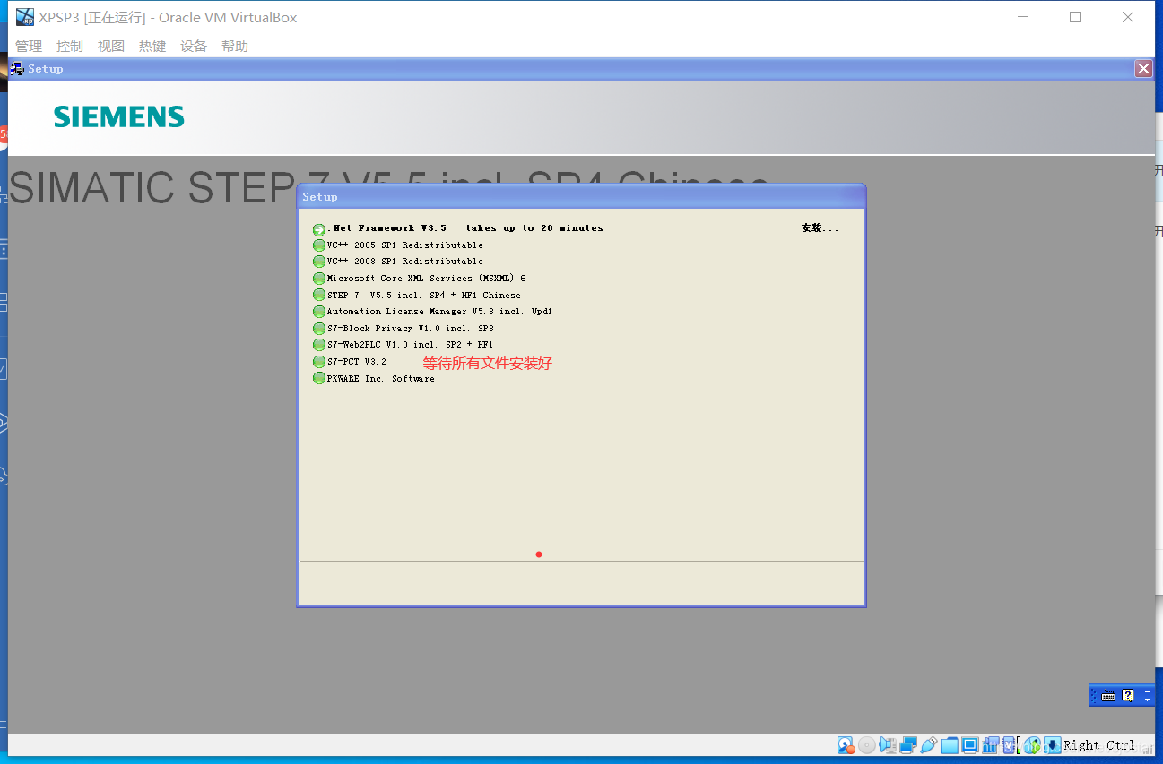Click the green icon beside Automation License Manager

point(319,312)
